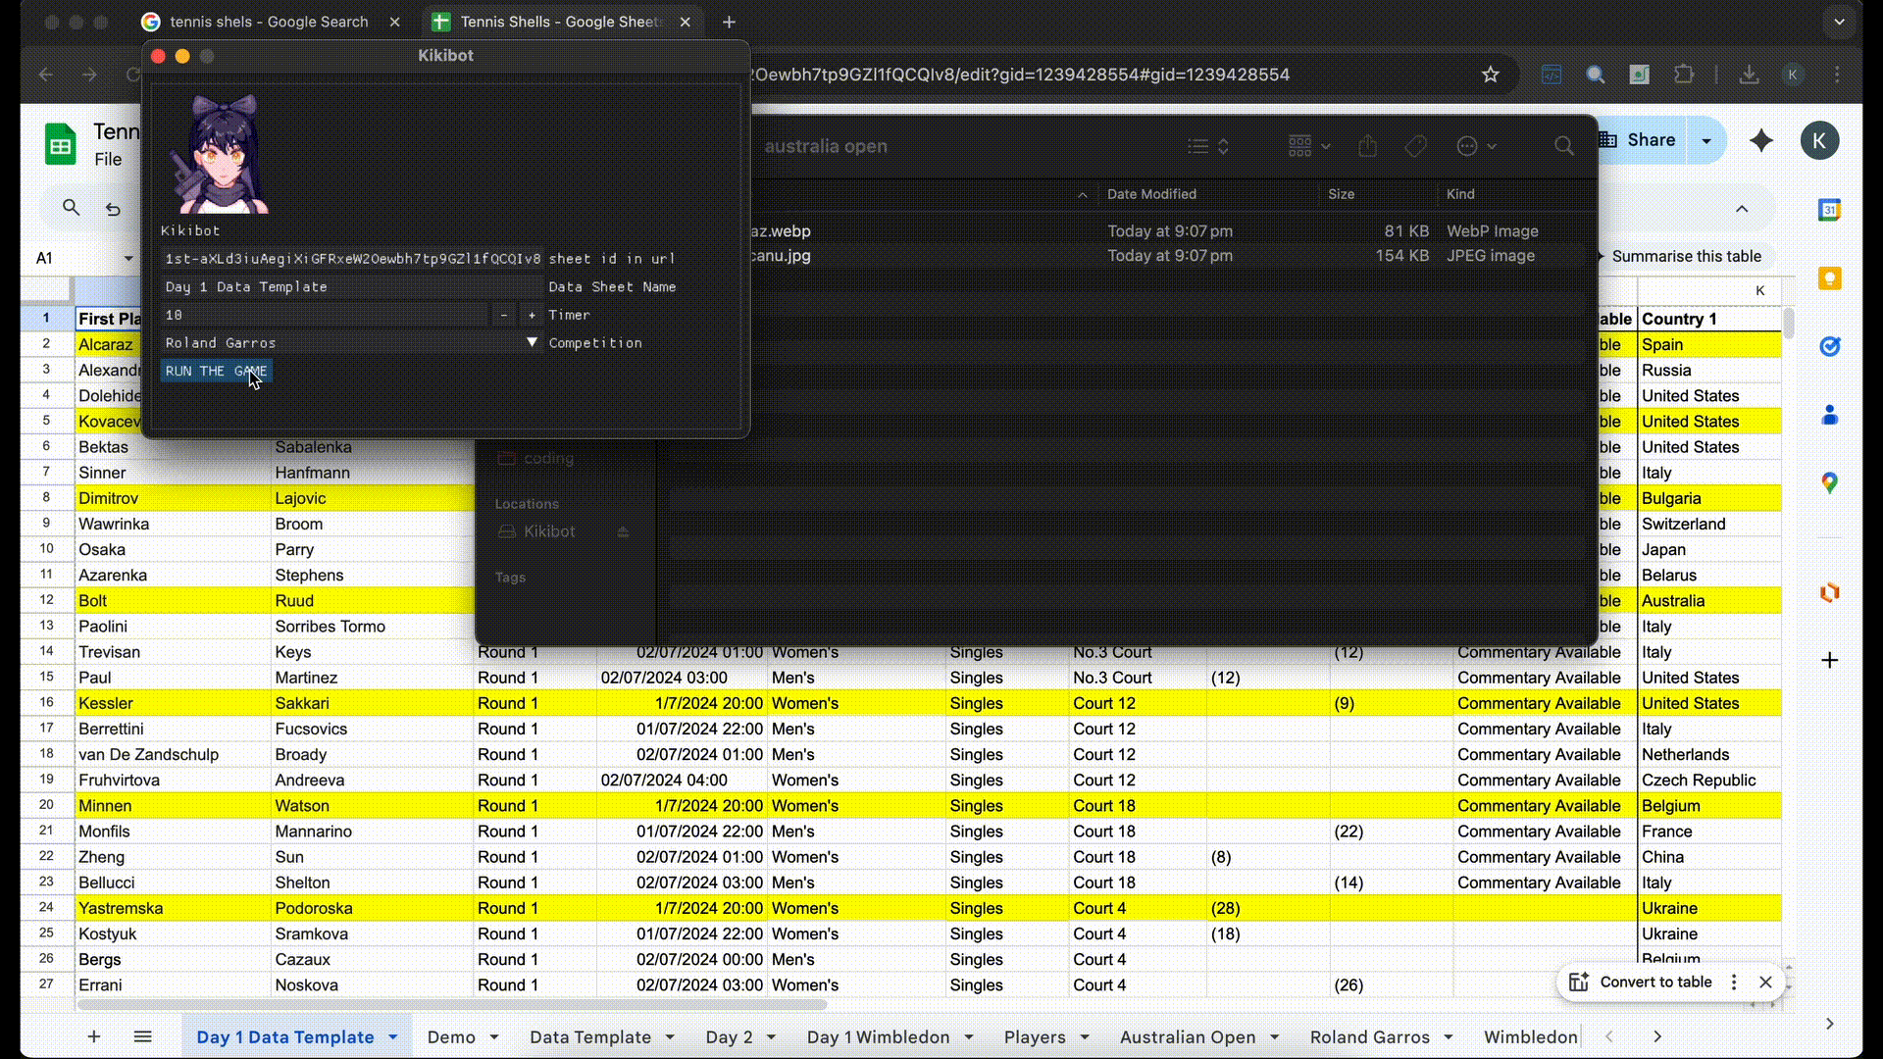This screenshot has width=1883, height=1059.
Task: Open Google Keep in the side panel
Action: coord(1829,278)
